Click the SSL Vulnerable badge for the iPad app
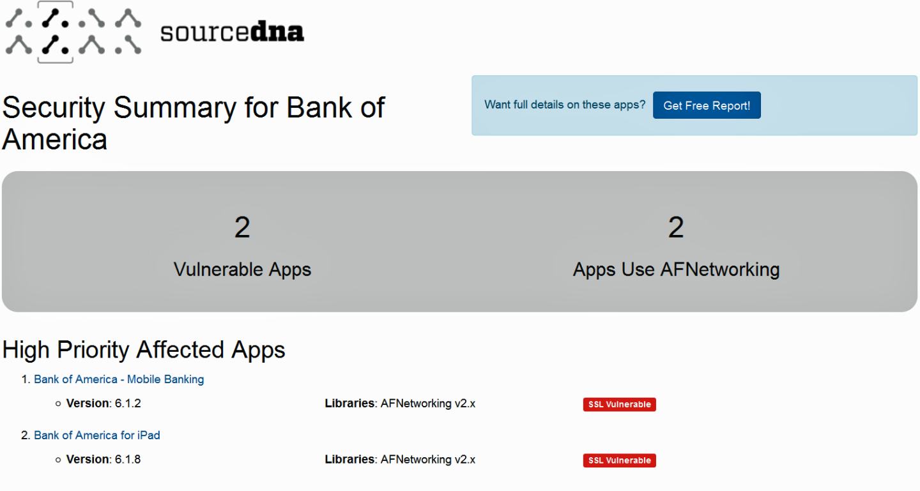 tap(618, 460)
